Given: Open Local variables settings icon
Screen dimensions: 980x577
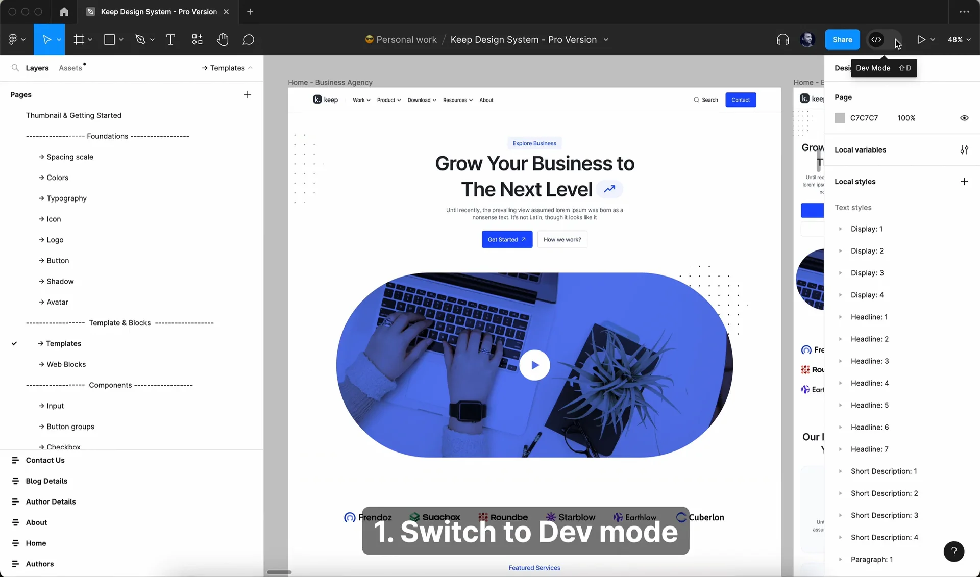Looking at the screenshot, I should click(x=964, y=149).
